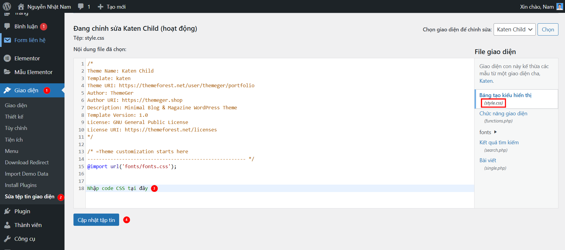The height and width of the screenshot is (250, 565).
Task: Open Kết quả tìm kiếm file
Action: pyautogui.click(x=499, y=142)
